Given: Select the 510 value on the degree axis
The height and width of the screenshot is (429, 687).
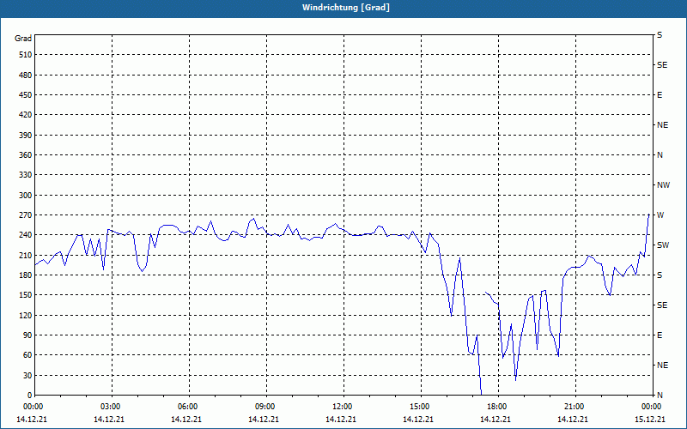Looking at the screenshot, I should point(25,55).
